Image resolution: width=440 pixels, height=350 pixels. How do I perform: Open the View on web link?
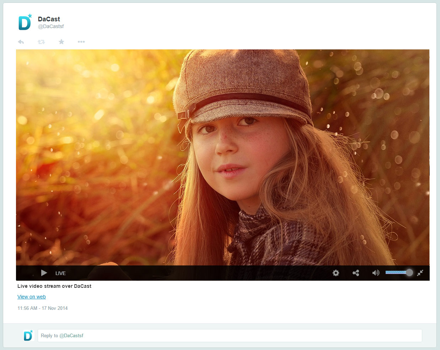coord(32,297)
